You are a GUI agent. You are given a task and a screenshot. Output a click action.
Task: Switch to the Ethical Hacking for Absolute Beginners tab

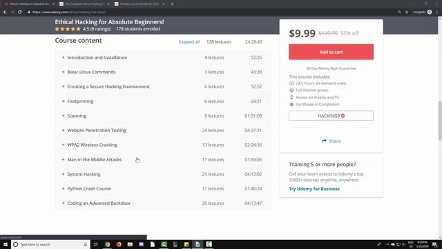tap(28, 4)
